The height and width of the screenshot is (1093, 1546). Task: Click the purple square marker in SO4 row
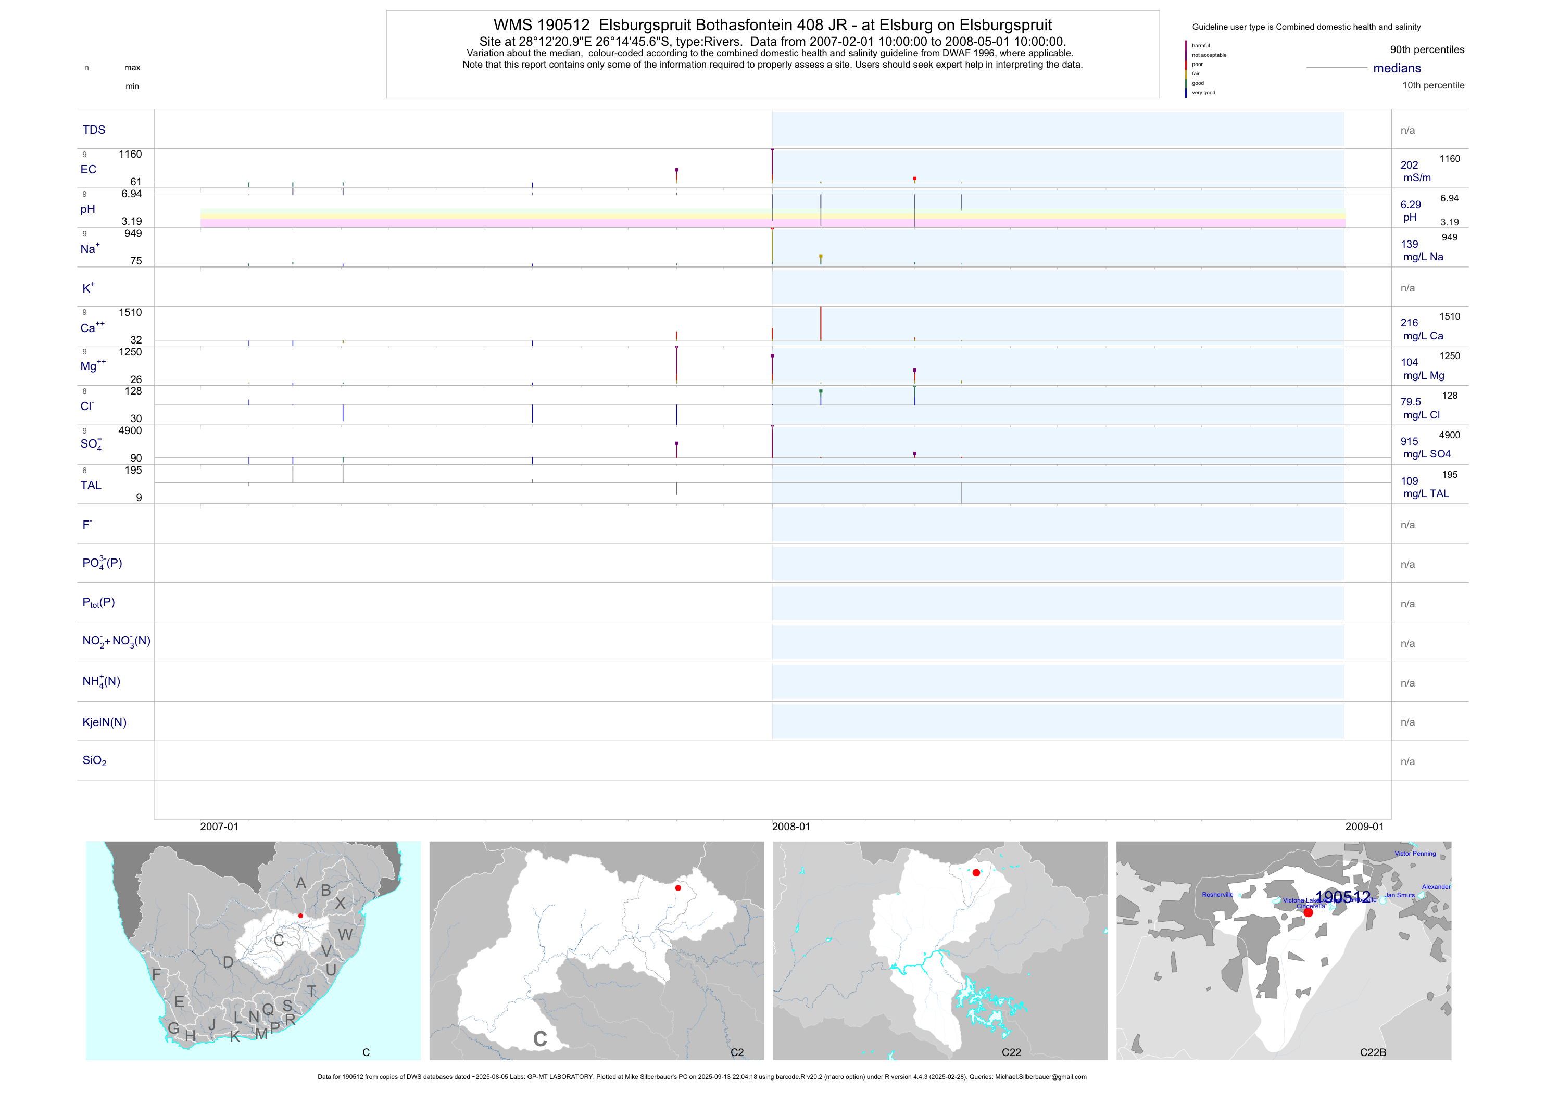[x=677, y=443]
